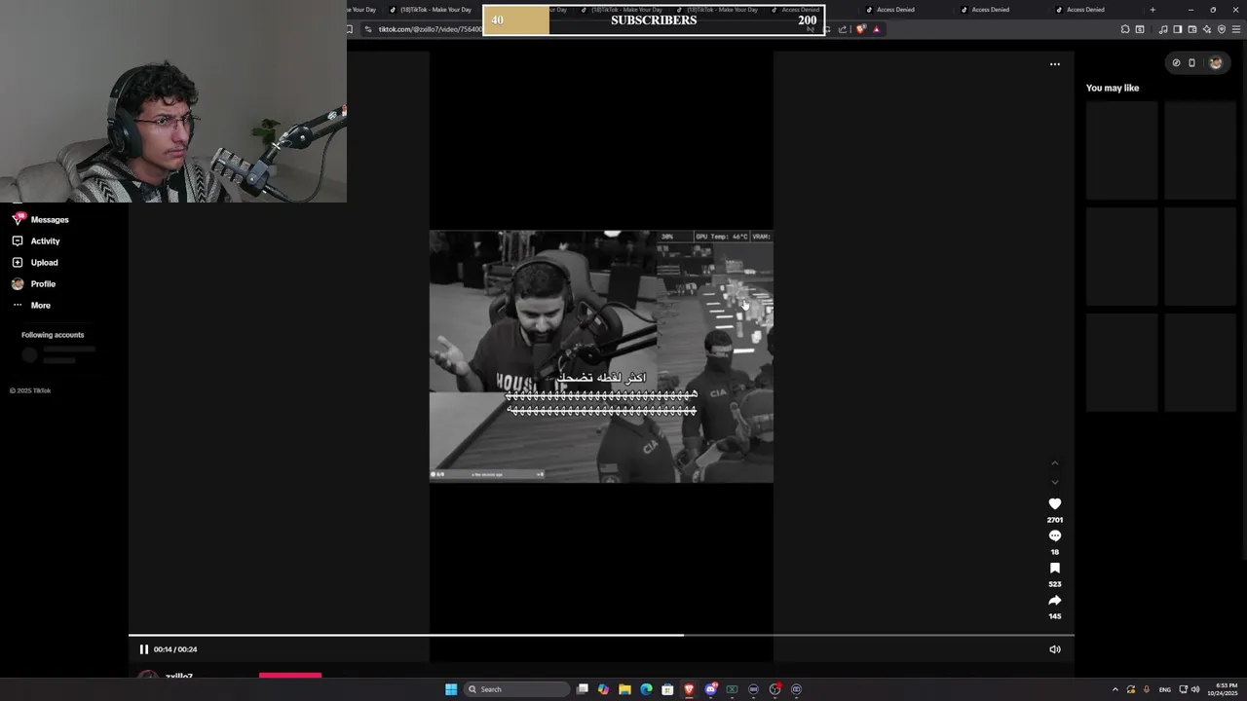Open Discord from the taskbar
This screenshot has width=1247, height=701.
point(710,689)
